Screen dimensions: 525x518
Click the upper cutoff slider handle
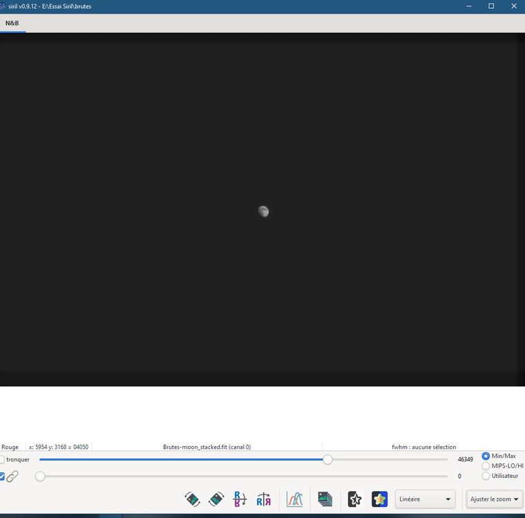coord(327,459)
